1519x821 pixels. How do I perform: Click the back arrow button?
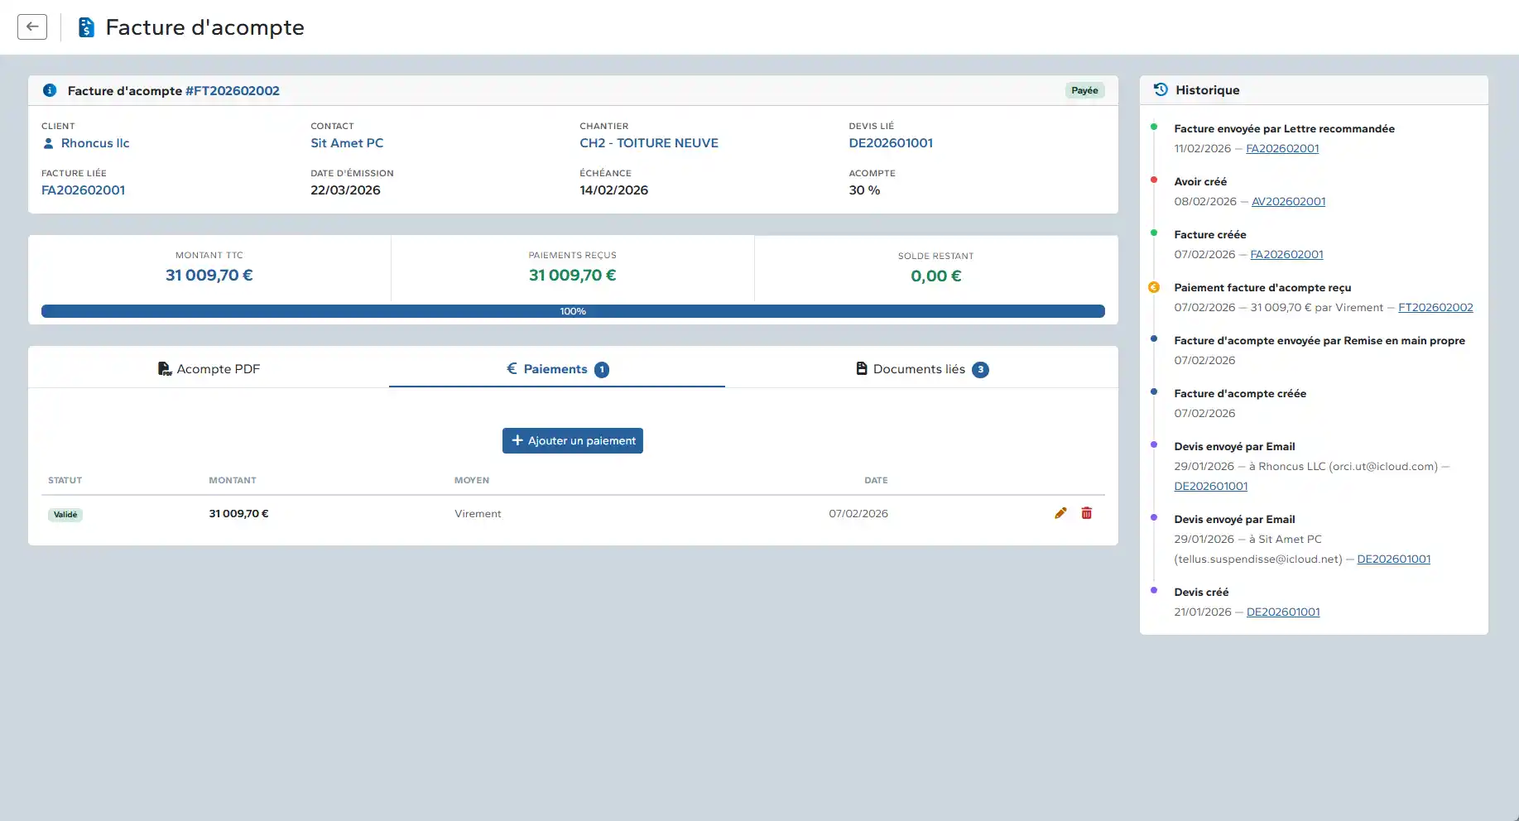pos(31,26)
